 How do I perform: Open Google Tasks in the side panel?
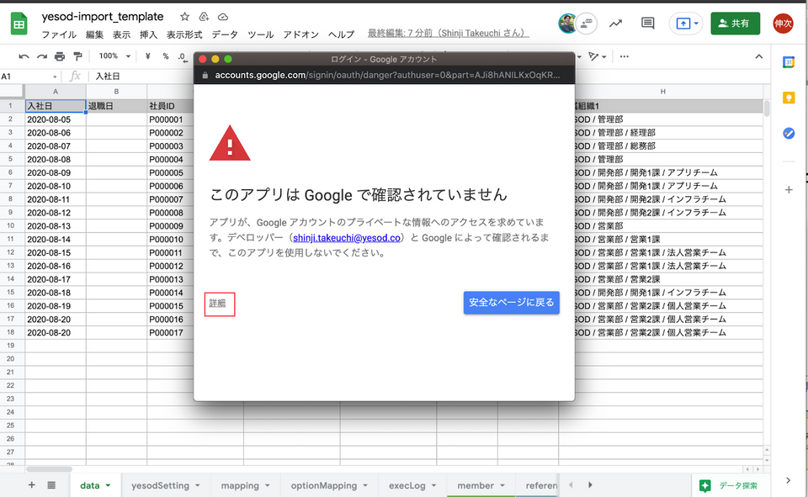pyautogui.click(x=789, y=133)
